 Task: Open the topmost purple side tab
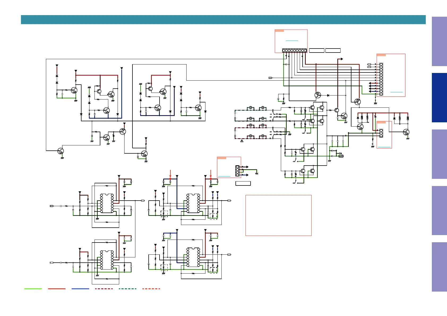439,41
